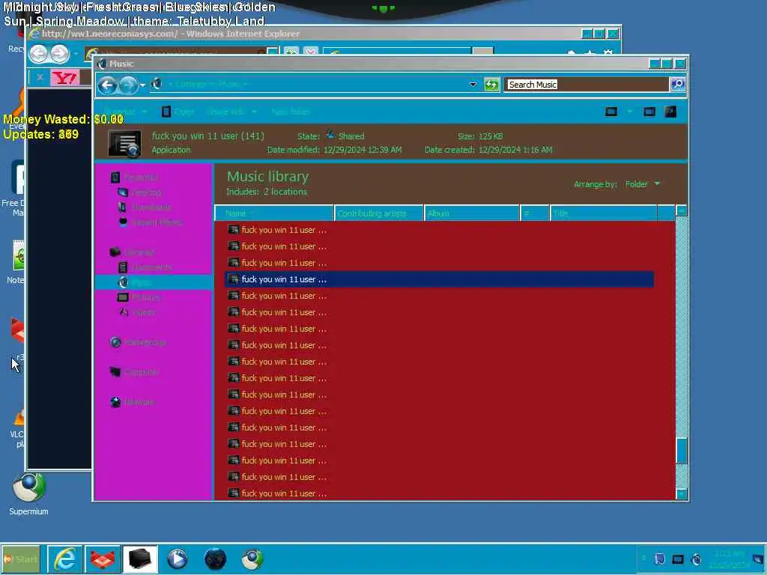Click the Network icon in the sidebar

point(115,402)
